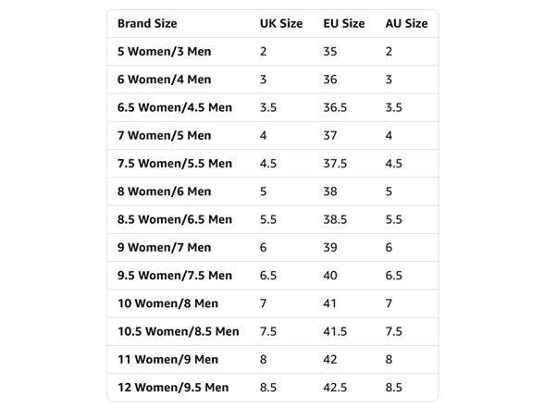Select the 9.5 Women/7.5 Men row label
544x408 pixels.
coord(175,276)
